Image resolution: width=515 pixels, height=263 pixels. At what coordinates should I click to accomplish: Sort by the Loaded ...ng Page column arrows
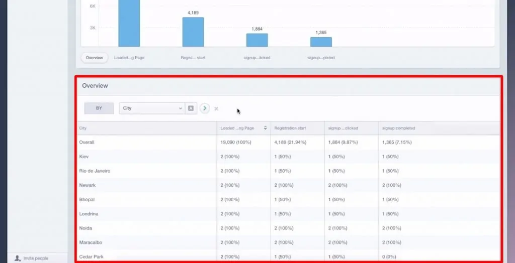tap(266, 128)
